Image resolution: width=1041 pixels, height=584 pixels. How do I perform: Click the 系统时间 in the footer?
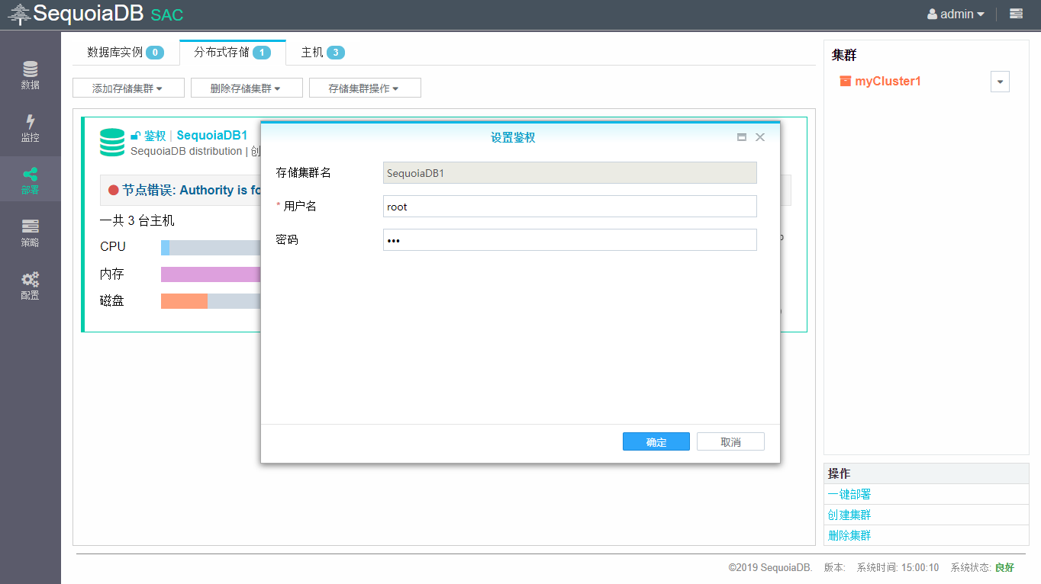pos(898,568)
